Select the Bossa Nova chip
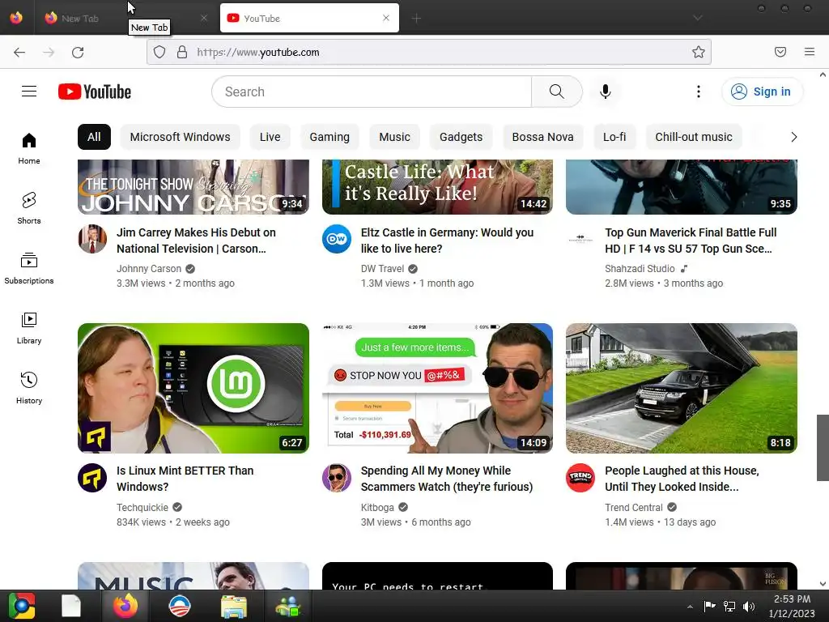This screenshot has width=829, height=622. click(x=542, y=137)
